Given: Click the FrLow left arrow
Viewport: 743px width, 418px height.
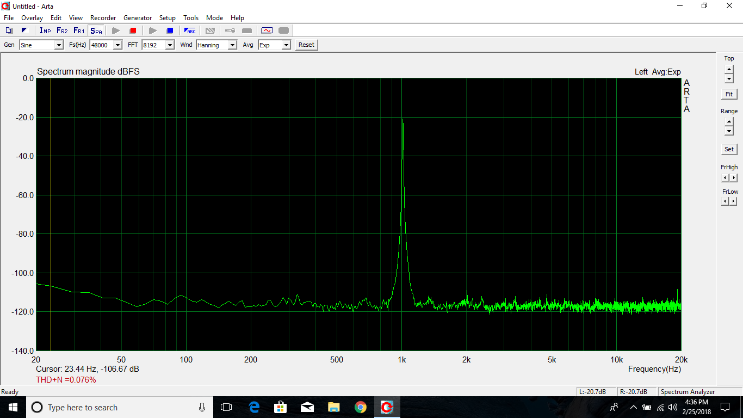Looking at the screenshot, I should click(x=725, y=201).
